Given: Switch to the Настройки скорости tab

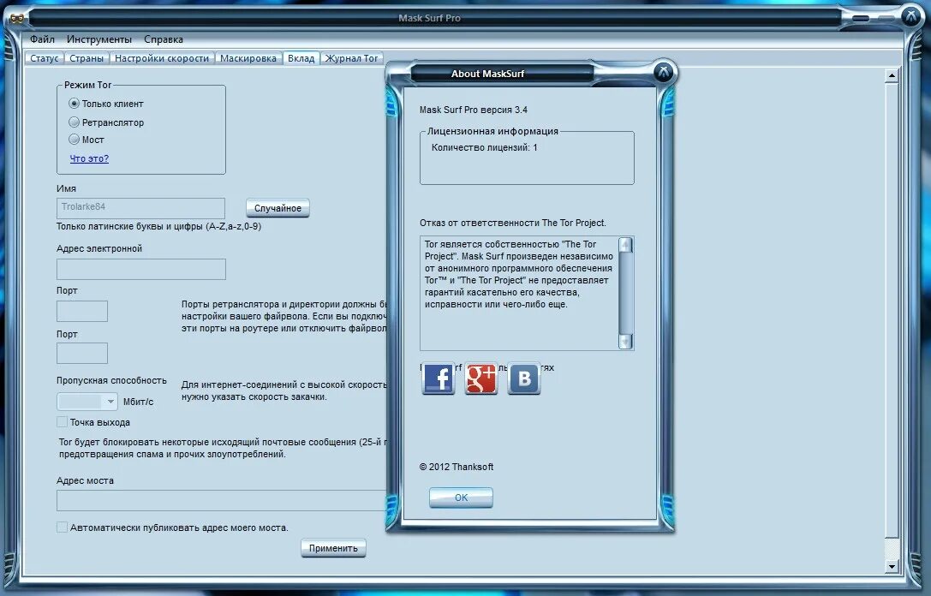Looking at the screenshot, I should pyautogui.click(x=162, y=58).
